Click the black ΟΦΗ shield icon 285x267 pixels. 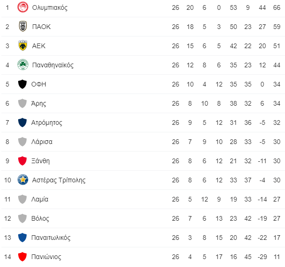(x=22, y=84)
